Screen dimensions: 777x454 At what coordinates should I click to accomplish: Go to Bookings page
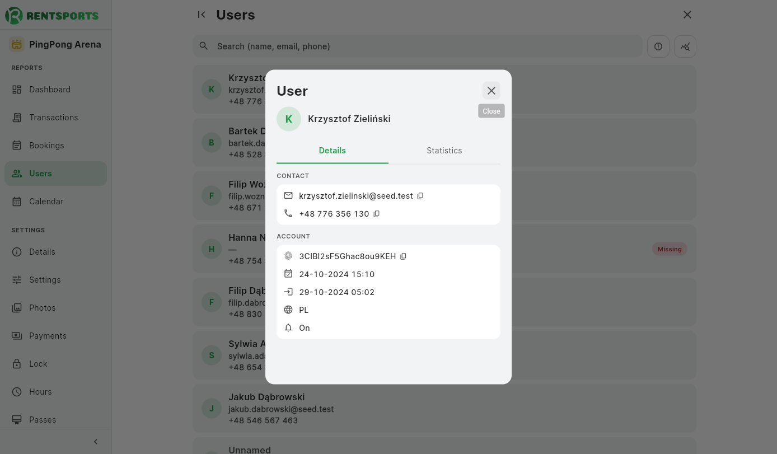click(55, 146)
